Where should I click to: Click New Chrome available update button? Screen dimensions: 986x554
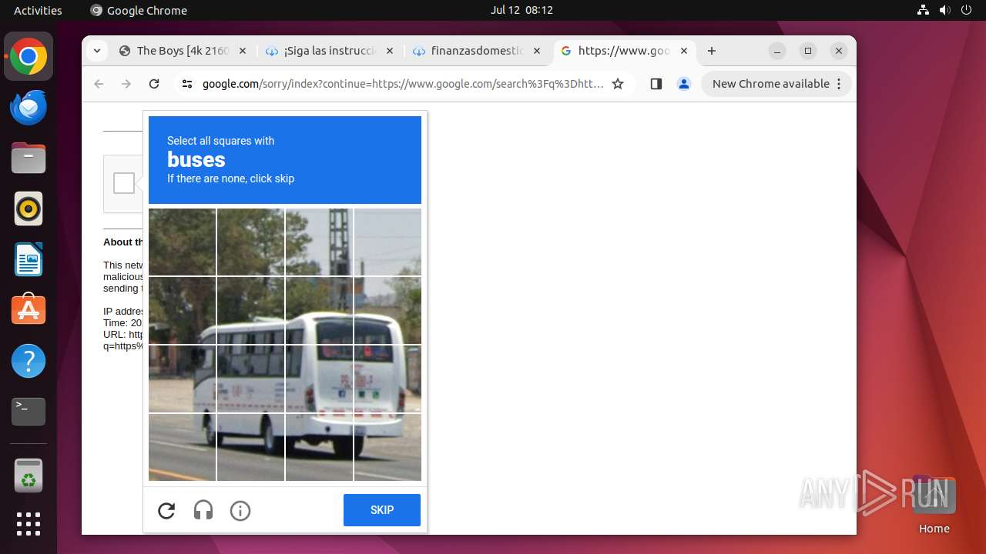(x=771, y=84)
